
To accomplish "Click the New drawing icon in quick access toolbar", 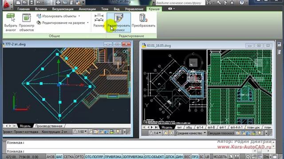I will (18, 2).
